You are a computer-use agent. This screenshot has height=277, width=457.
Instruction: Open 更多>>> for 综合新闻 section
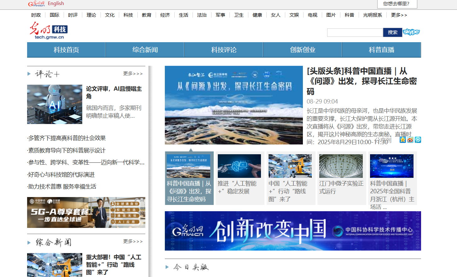click(133, 241)
